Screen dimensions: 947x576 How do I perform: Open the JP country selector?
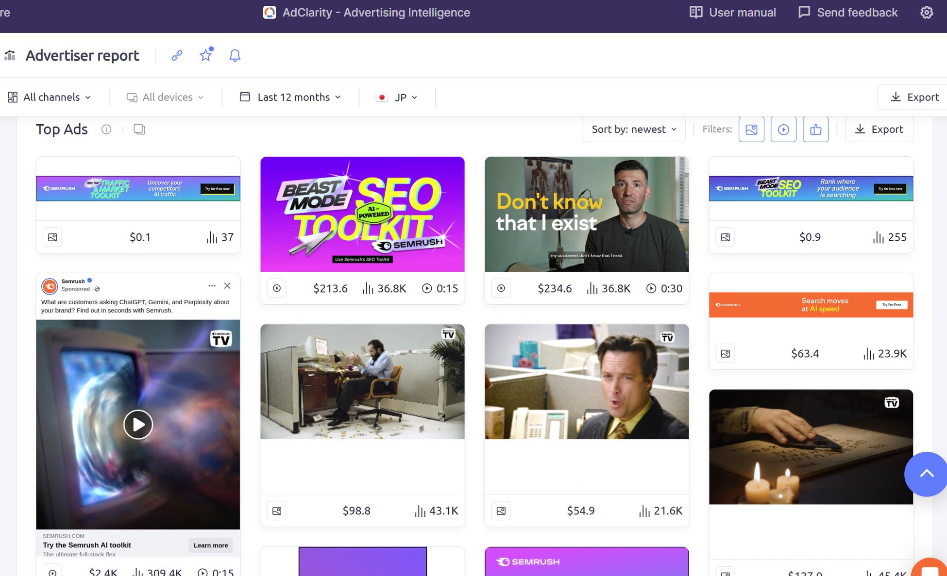[x=397, y=97]
